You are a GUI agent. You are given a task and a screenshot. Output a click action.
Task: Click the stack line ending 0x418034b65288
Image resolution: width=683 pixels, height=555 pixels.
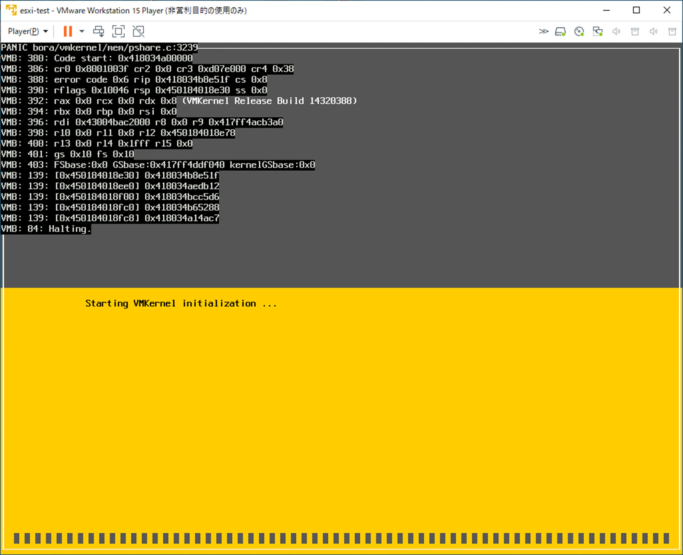point(110,207)
